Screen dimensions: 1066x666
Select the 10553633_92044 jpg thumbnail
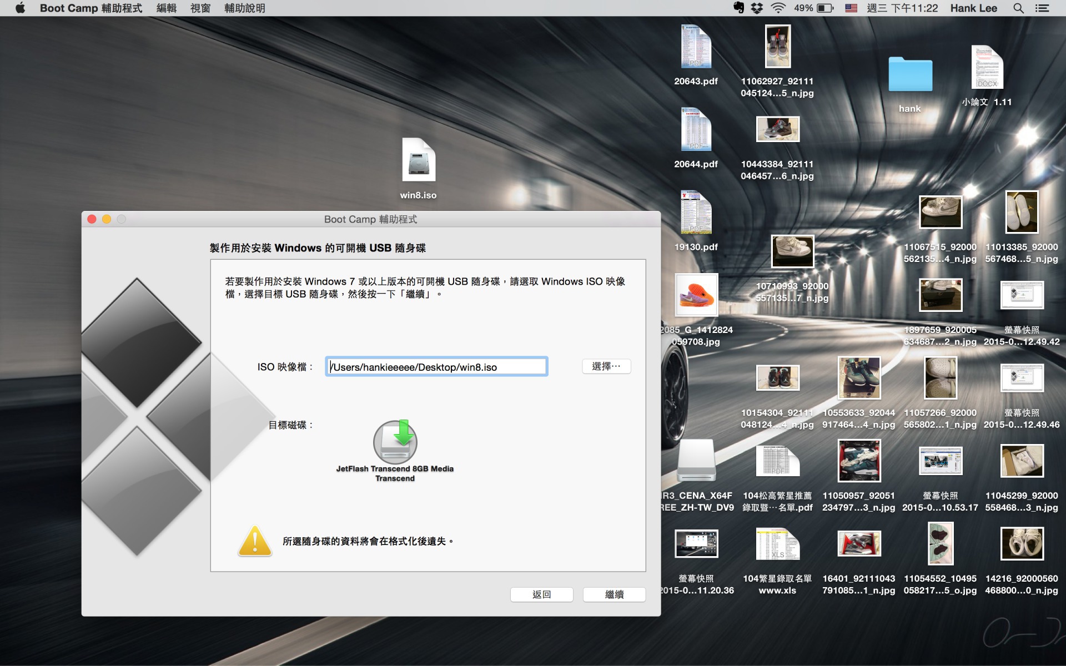click(859, 378)
